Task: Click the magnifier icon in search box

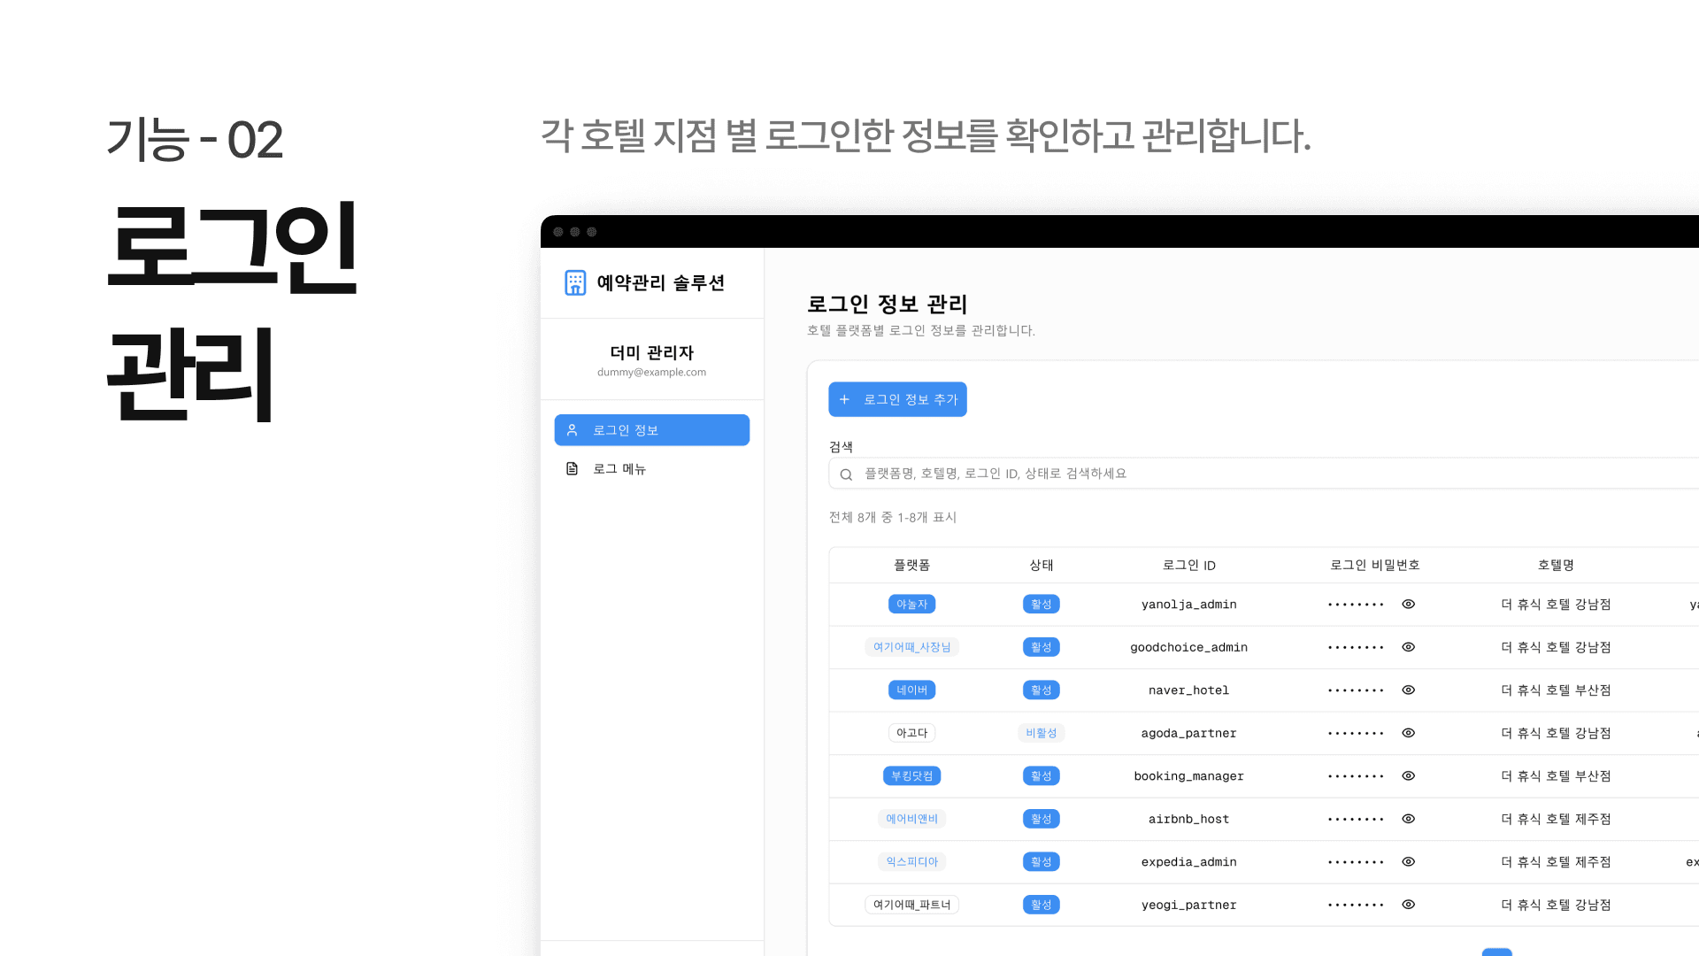Action: point(846,474)
